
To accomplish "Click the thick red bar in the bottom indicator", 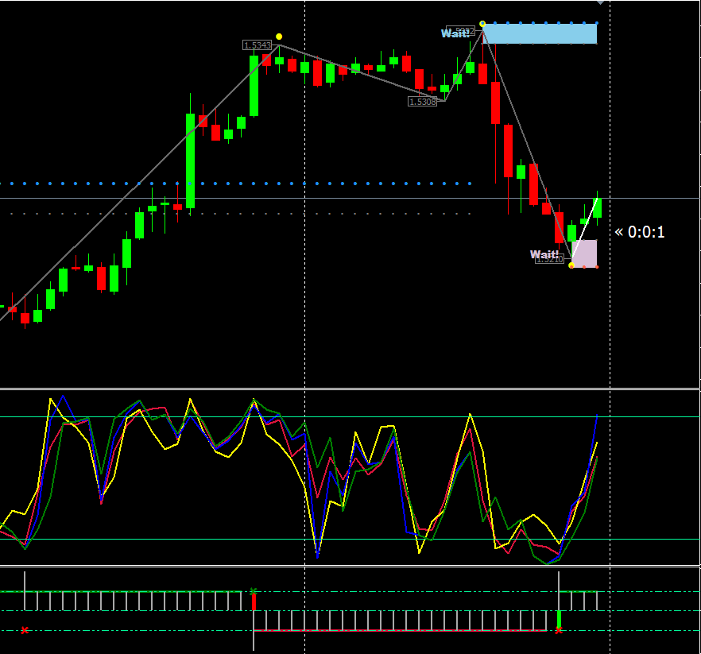I will pos(254,602).
